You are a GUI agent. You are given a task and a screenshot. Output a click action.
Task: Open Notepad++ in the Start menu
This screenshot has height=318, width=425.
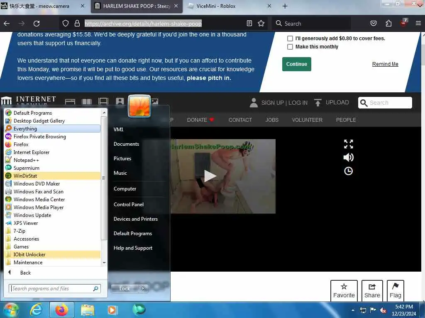pyautogui.click(x=52, y=160)
